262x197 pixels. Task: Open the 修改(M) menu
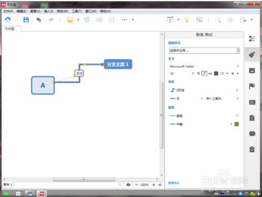point(62,11)
